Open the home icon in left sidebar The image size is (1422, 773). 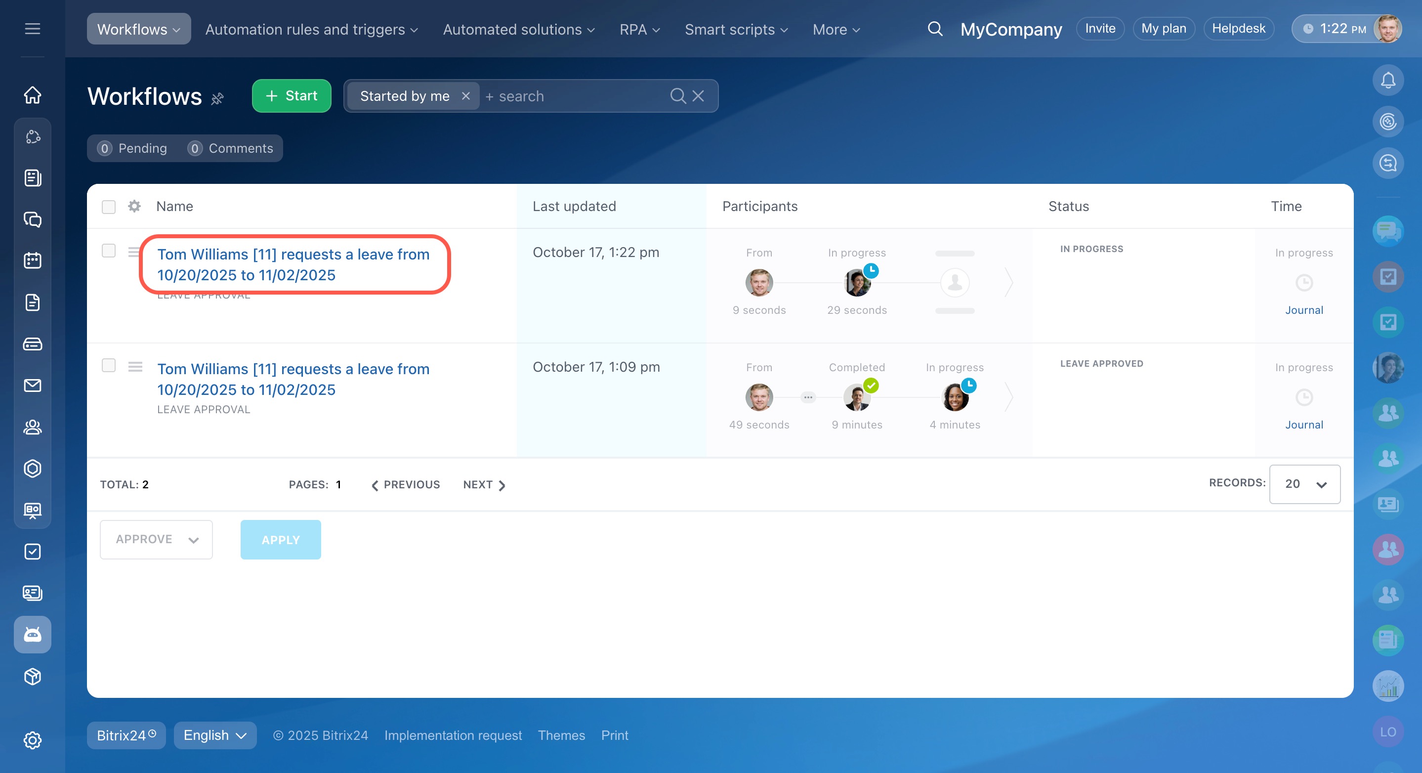[33, 94]
